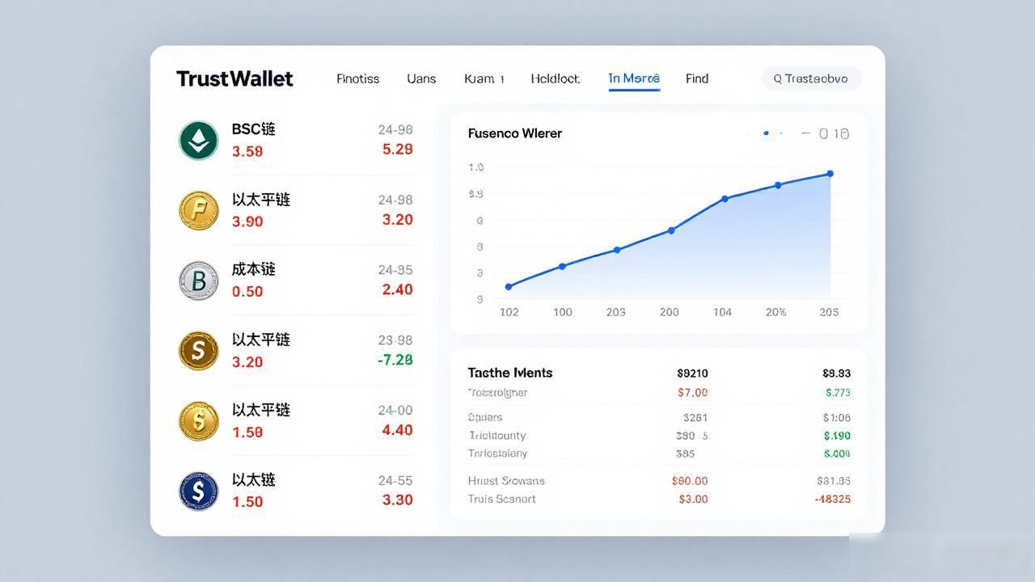Select the red 4.40 value
1035x582 pixels.
pyautogui.click(x=398, y=430)
